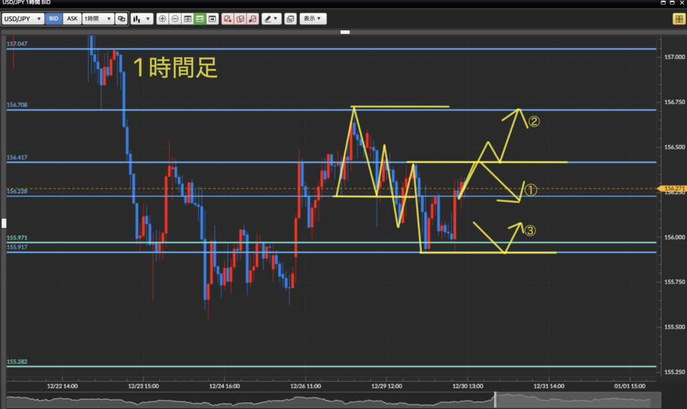Screen dimensions: 687x409
Task: Click the add drawing object icon
Action: 228,19
